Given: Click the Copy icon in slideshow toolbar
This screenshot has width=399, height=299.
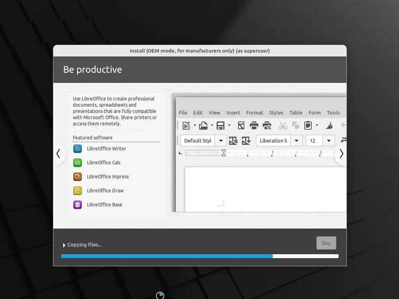Looking at the screenshot, I should [x=295, y=125].
